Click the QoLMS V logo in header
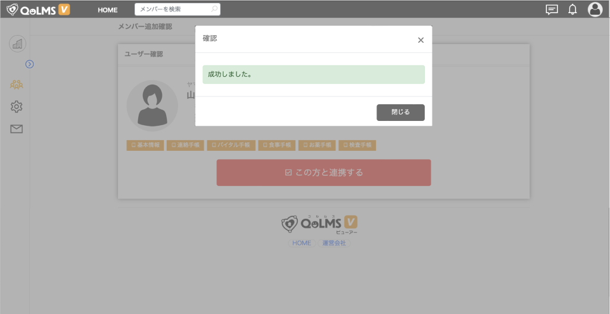Viewport: 610px width, 314px height. (x=38, y=10)
